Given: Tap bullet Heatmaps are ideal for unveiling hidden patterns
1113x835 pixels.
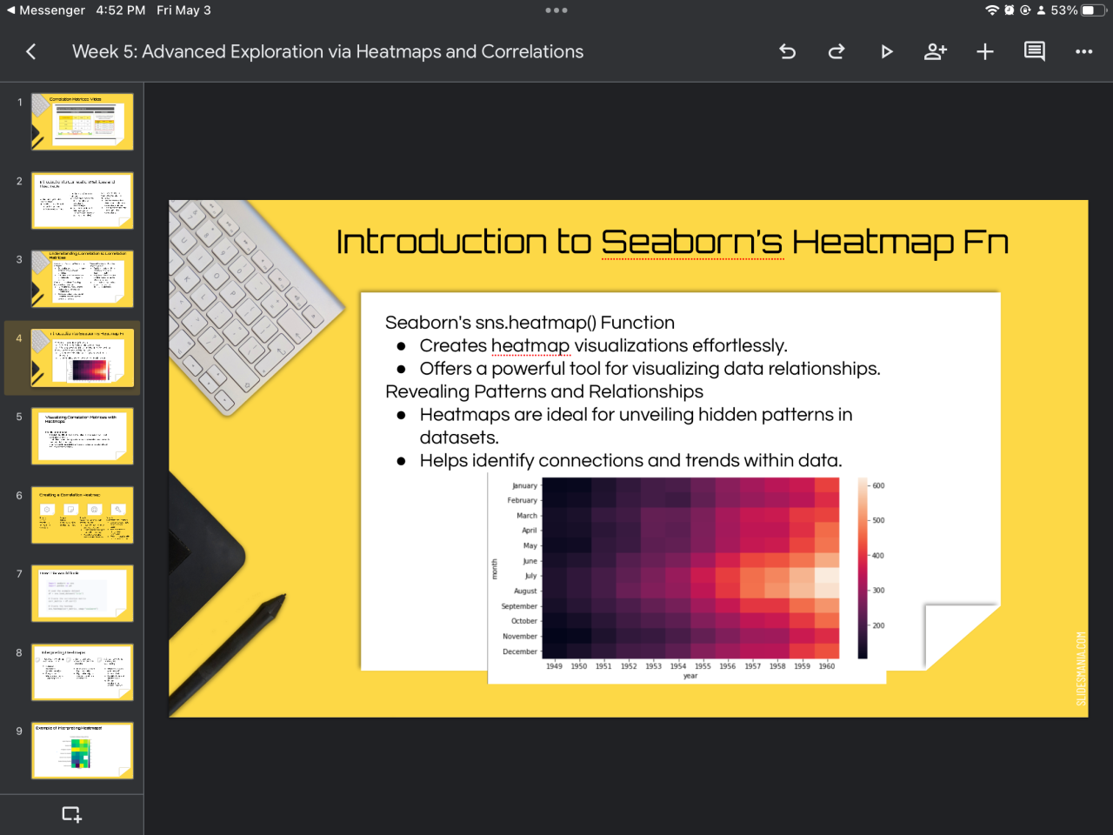Looking at the screenshot, I should (636, 426).
